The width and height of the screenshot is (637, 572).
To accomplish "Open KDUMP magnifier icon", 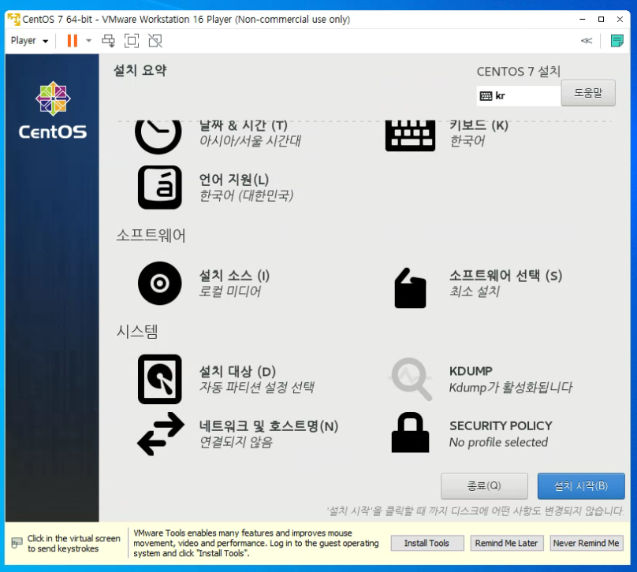I will tap(411, 379).
